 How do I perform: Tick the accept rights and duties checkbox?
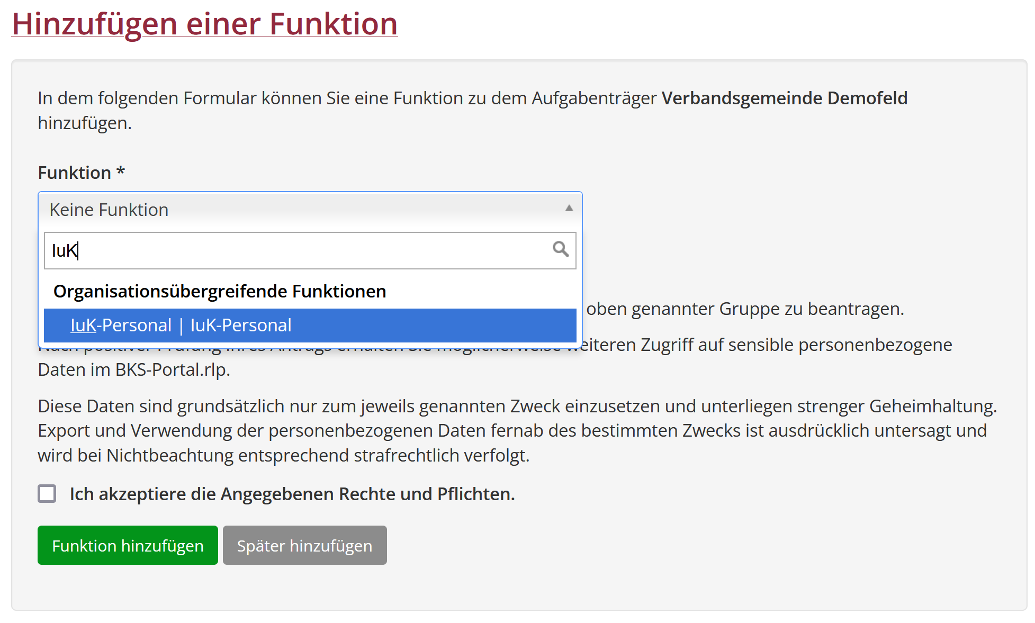click(47, 494)
